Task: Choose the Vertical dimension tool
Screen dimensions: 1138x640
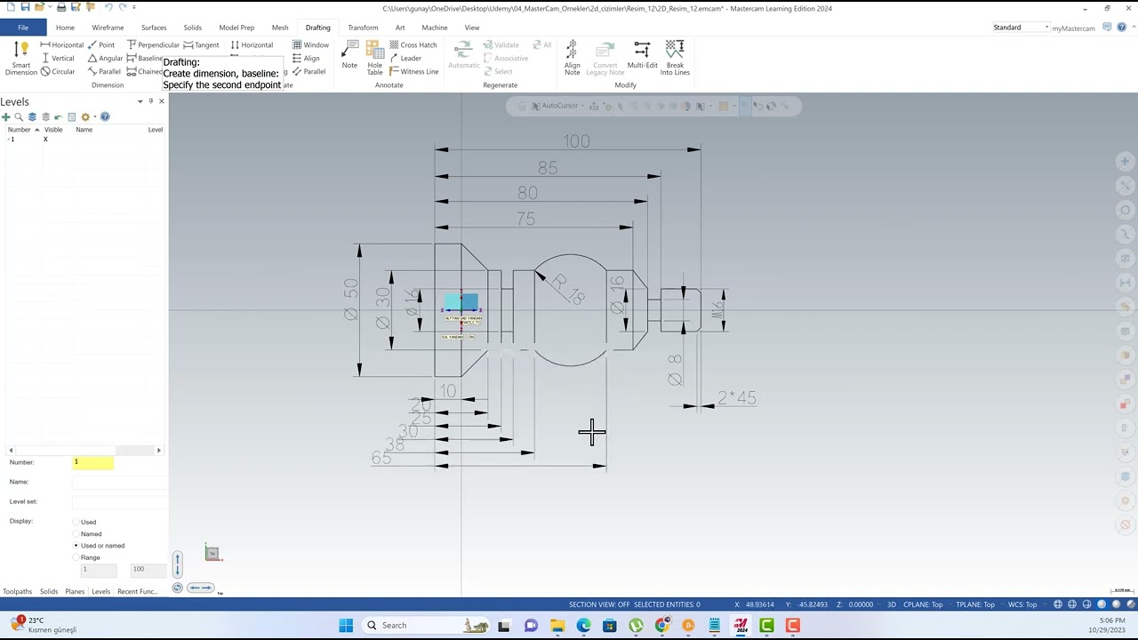Action: click(x=58, y=58)
